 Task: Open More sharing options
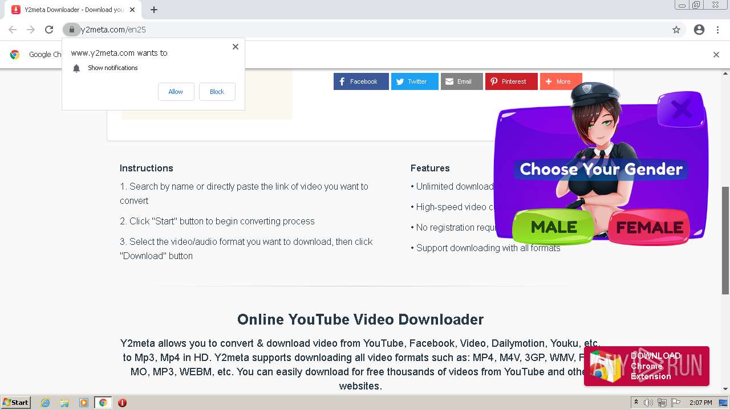pyautogui.click(x=561, y=81)
